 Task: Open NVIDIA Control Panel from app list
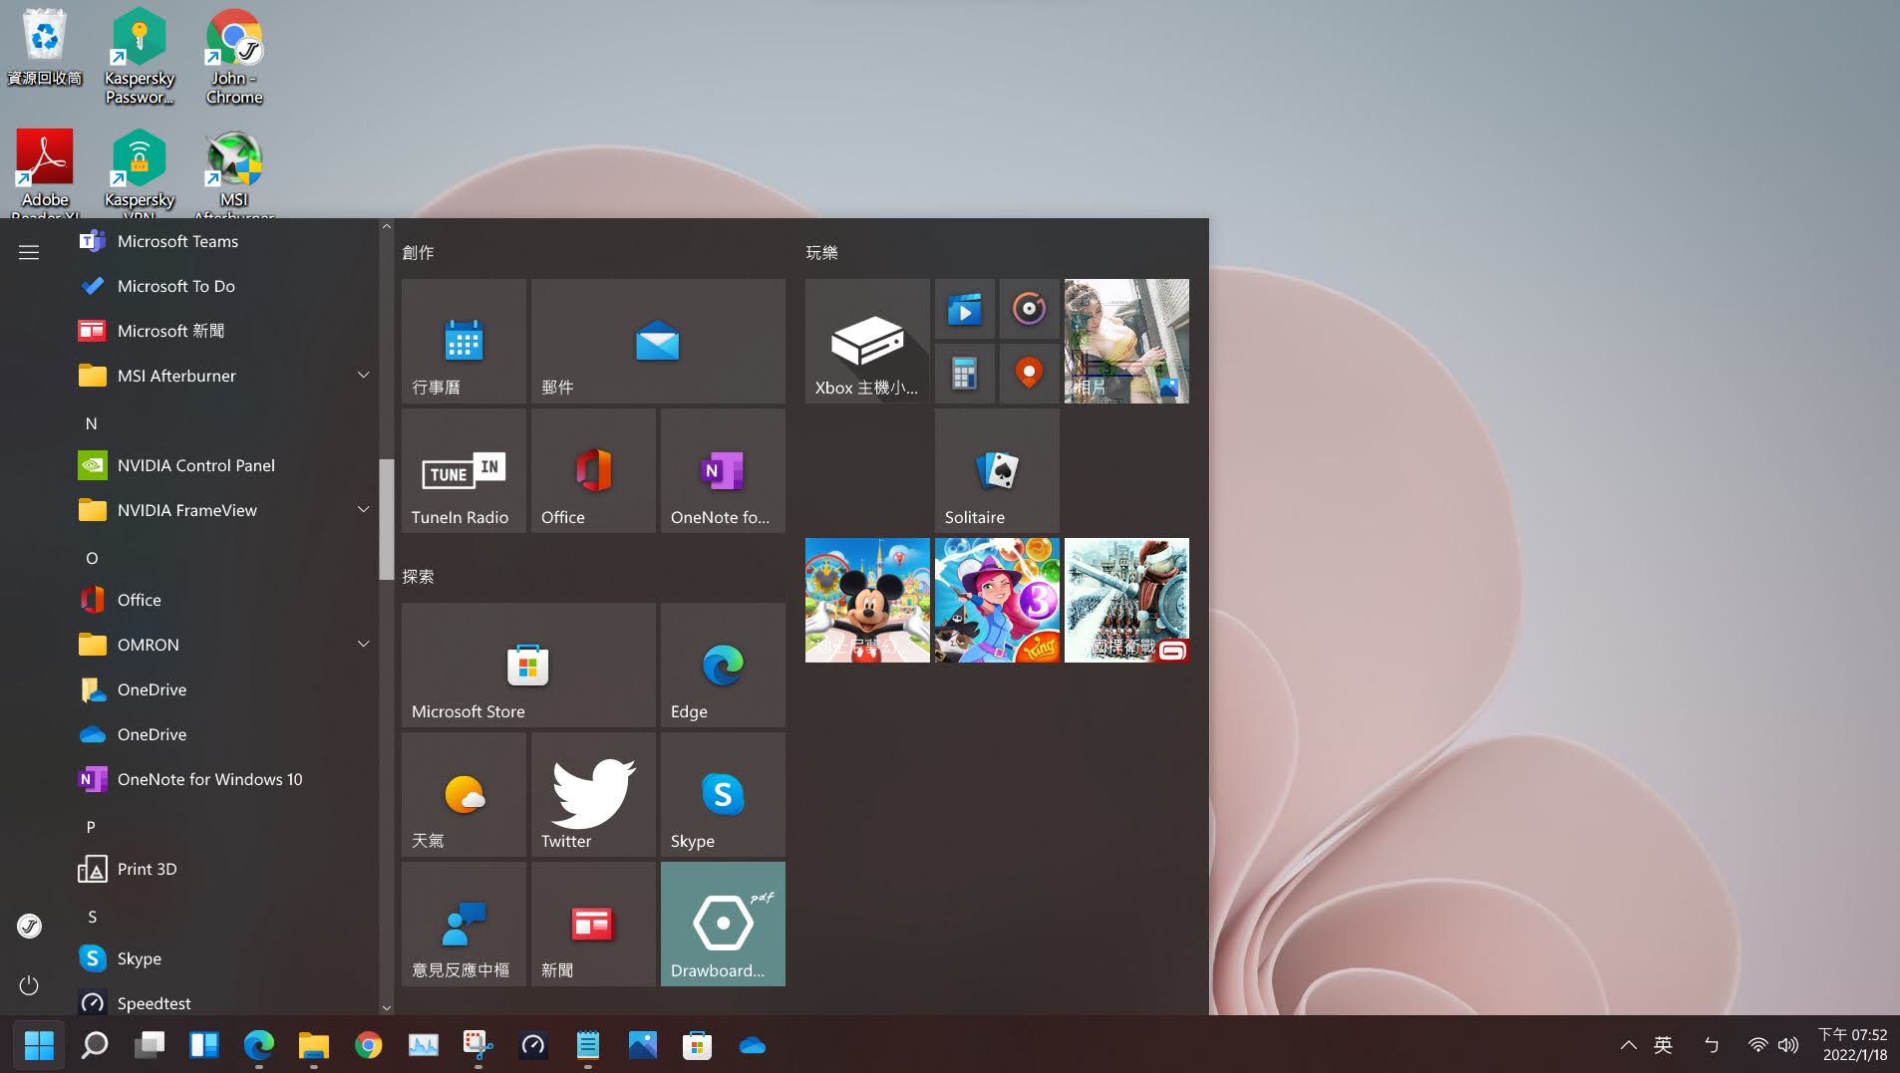coord(224,465)
